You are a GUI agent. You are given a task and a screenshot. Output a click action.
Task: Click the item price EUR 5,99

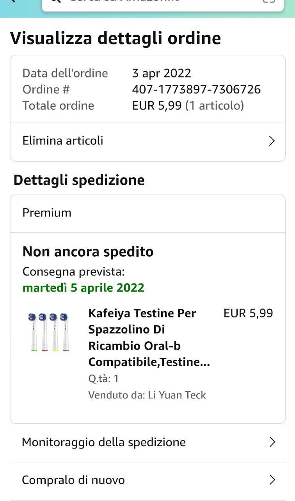coord(248,313)
